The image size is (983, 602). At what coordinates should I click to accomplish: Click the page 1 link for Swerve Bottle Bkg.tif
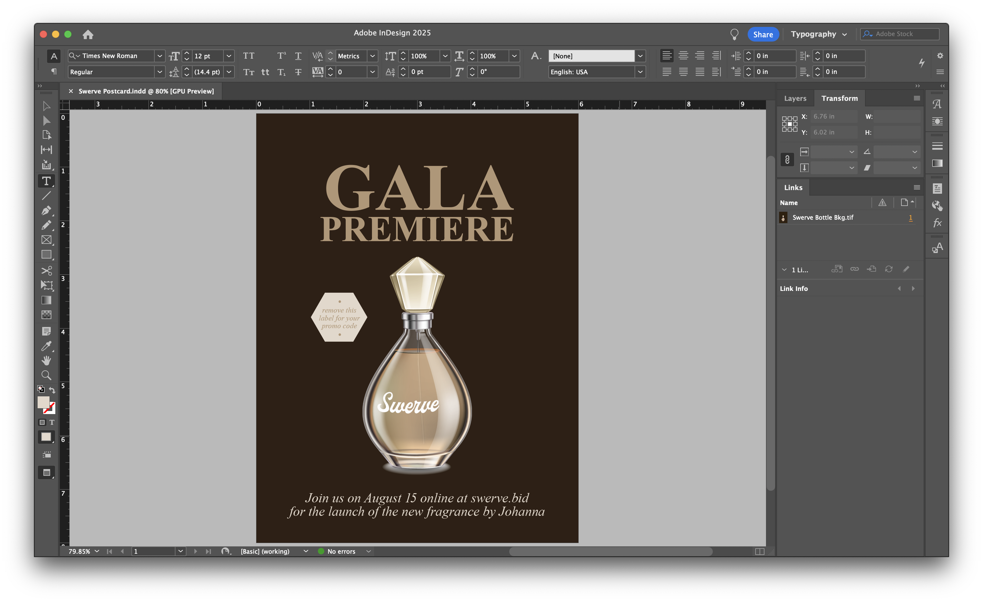point(910,217)
